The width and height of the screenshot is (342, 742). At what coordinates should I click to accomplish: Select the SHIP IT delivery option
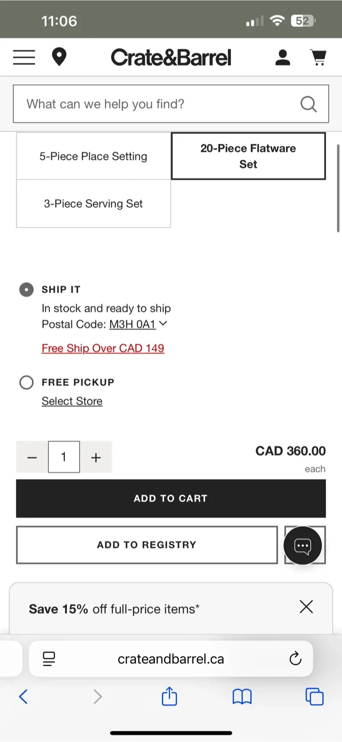pyautogui.click(x=26, y=290)
